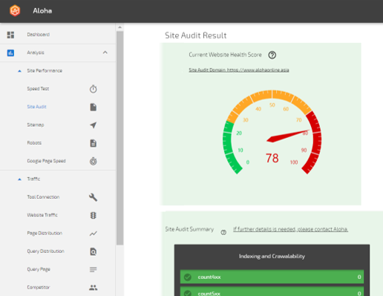Click the Robots file icon
Screen dimensions: 383x296
click(x=94, y=143)
